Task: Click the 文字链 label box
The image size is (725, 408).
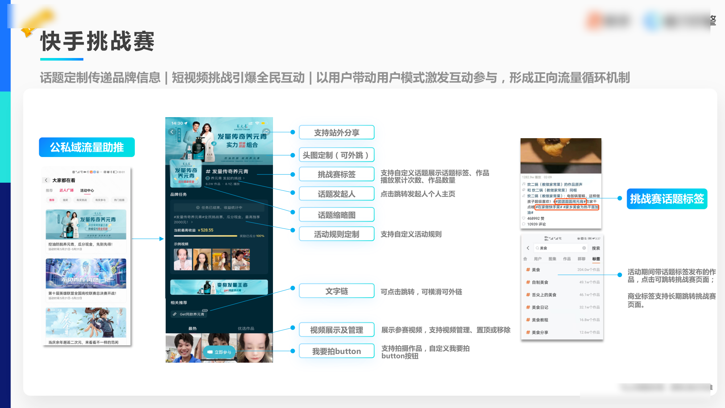Action: pyautogui.click(x=337, y=291)
